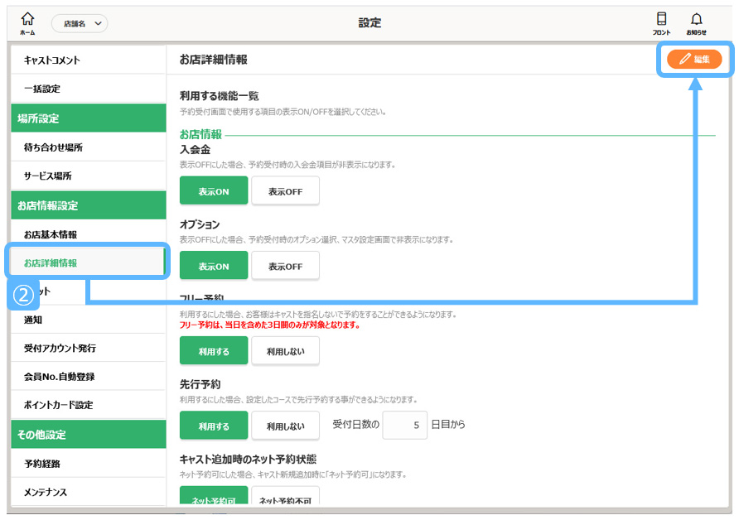The image size is (739, 520).
Task: Open キャストコメント in sidebar
Action: point(88,60)
